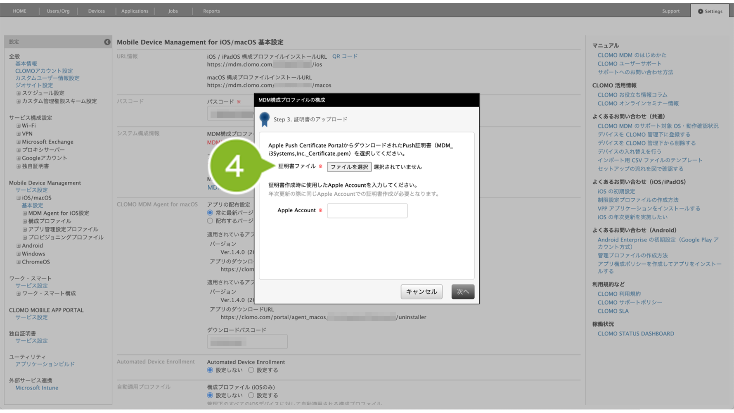Expand the VPN tree node
The width and height of the screenshot is (734, 413).
click(x=18, y=134)
